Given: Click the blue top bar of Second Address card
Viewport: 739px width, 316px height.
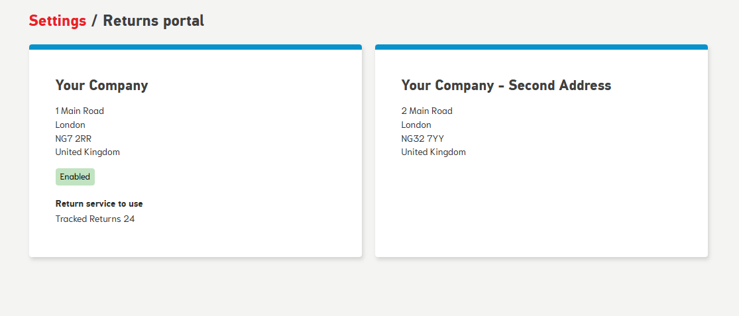Looking at the screenshot, I should [541, 47].
